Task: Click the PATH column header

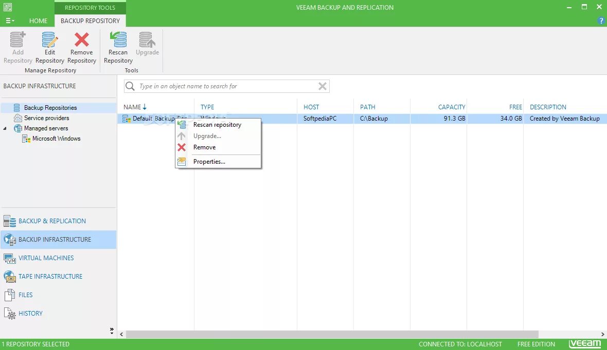Action: pos(367,107)
